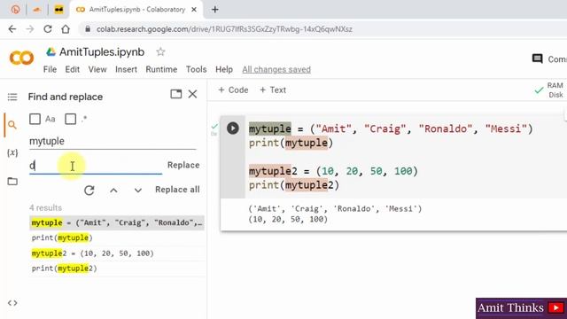Image resolution: width=567 pixels, height=319 pixels.
Task: Go to the previous match
Action: point(113,191)
